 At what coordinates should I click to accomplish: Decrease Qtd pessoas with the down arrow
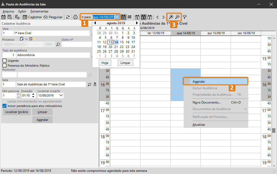tap(18, 97)
